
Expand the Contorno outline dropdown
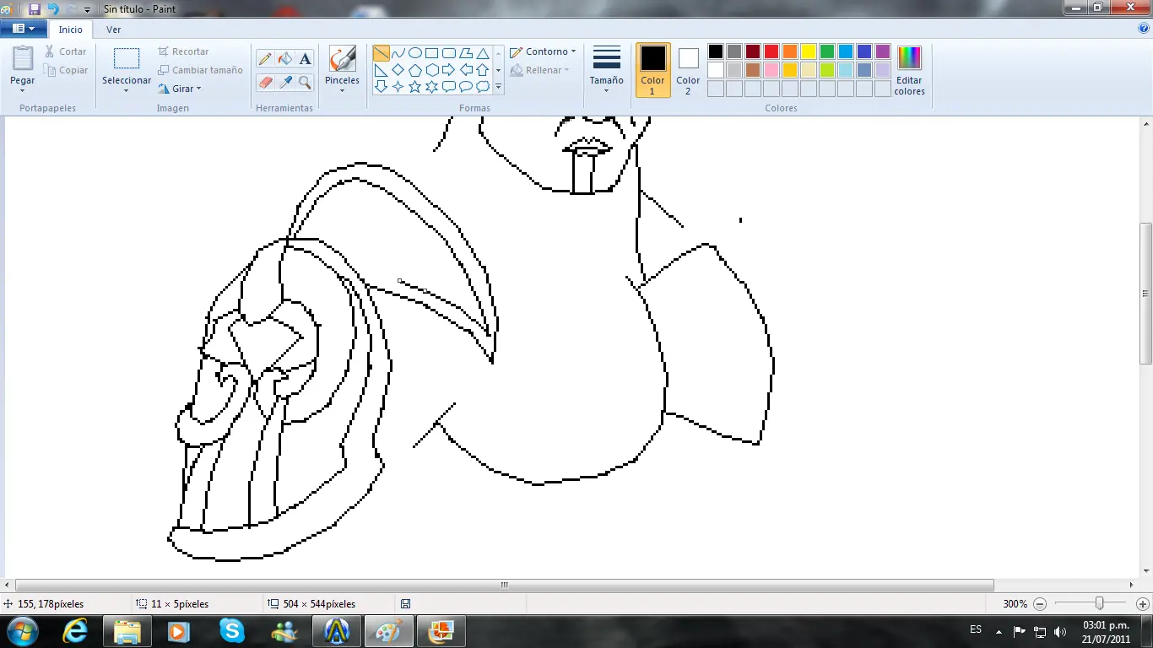click(573, 51)
